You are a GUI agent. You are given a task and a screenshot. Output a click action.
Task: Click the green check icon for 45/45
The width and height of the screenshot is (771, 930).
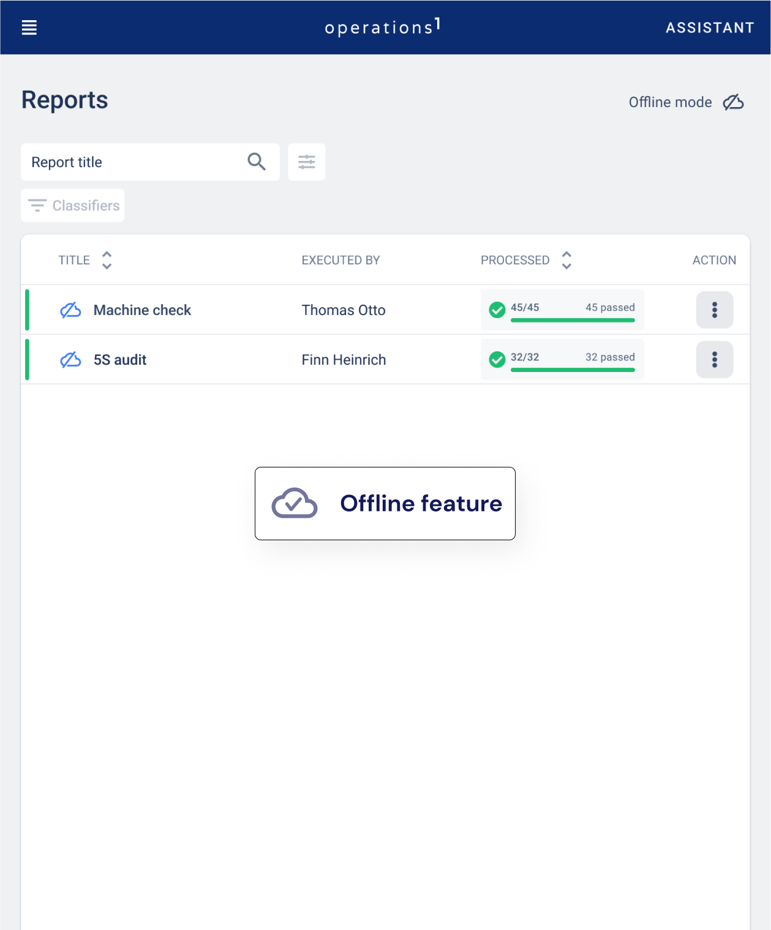(497, 310)
